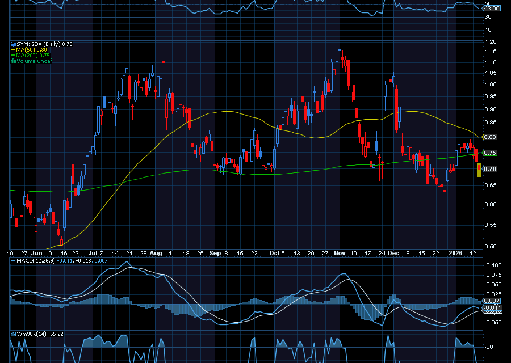Open the Daily timeframe label on SYM:GDX
The width and height of the screenshot is (511, 363).
coord(51,44)
